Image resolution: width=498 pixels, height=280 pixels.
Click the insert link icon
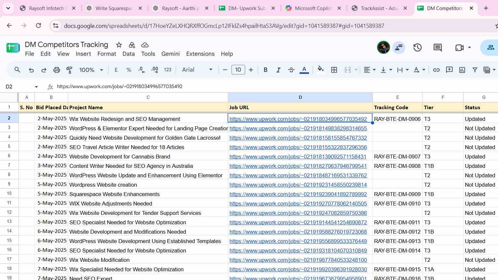(x=436, y=70)
